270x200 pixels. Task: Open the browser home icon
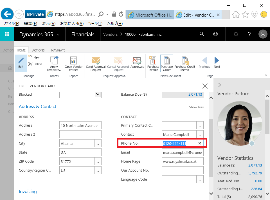[236, 14]
